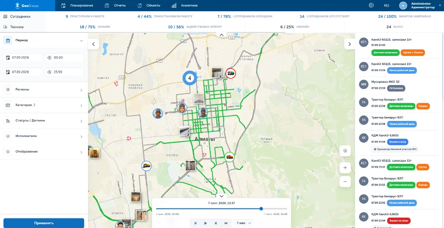Jump to timeline end with skip-forward button
Viewport: 444px width, 228px height.
[226, 223]
